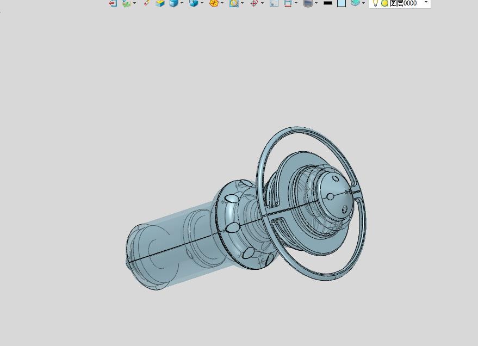Open dropdown arrow beside zoom frame icon

tap(243, 3)
